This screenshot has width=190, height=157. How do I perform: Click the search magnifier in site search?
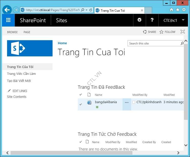182,43
